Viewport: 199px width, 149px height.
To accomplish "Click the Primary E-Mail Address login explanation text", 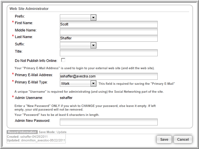I will click(85, 68).
